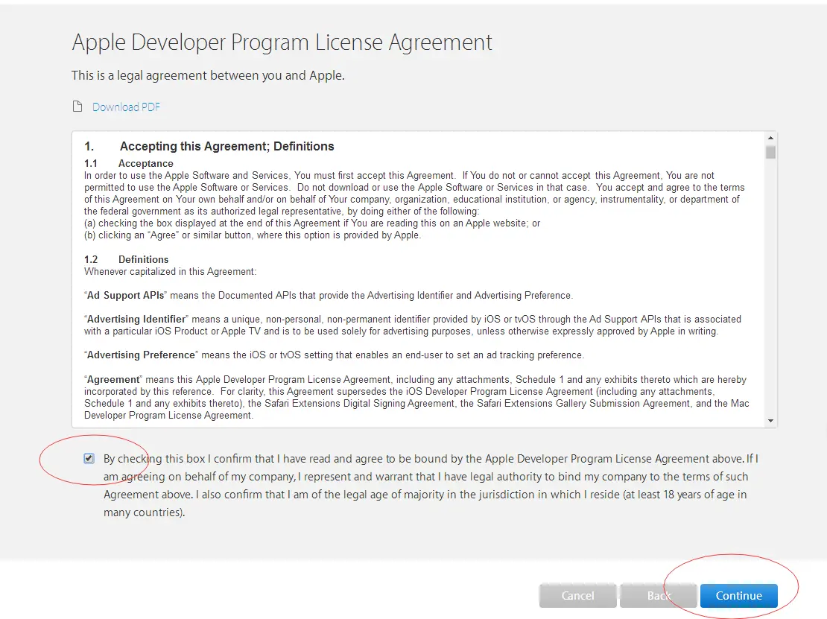Click the agreement scrollbar down arrow
Image resolution: width=827 pixels, height=619 pixels.
(x=770, y=421)
